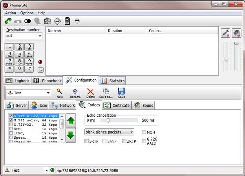Viewport: 245px width, 176px height.
Task: Switch to Statistics tab
Action: tap(112, 81)
